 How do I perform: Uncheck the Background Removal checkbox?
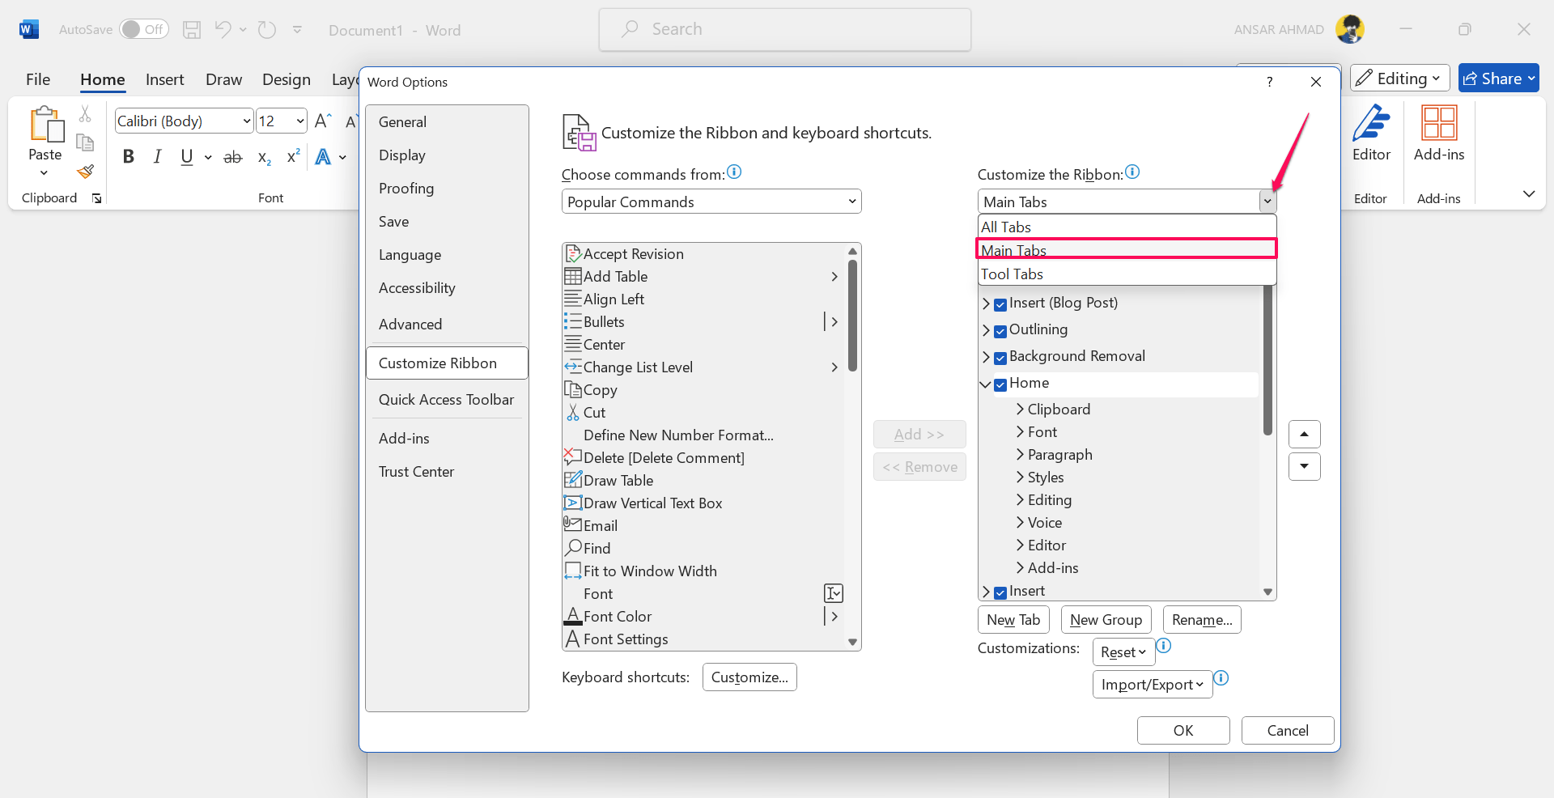pos(1000,358)
